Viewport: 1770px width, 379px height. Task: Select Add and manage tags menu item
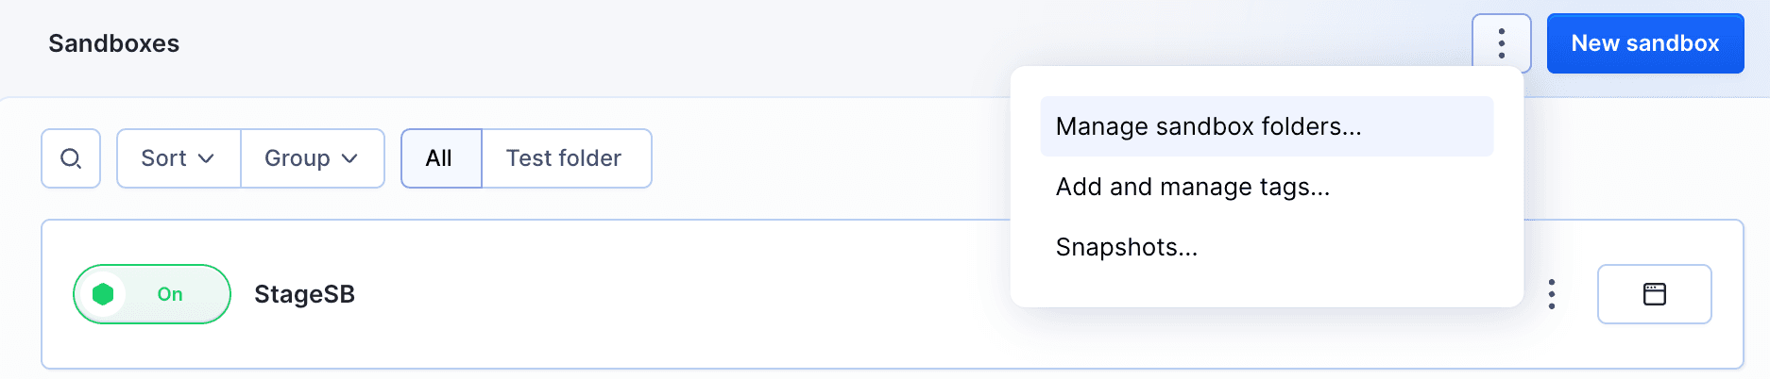click(1192, 187)
